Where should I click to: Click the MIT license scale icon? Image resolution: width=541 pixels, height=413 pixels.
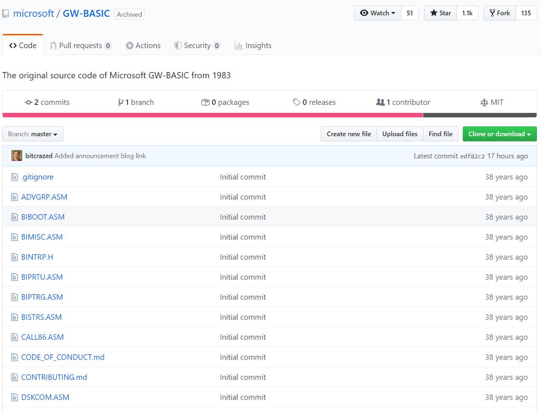pos(484,102)
